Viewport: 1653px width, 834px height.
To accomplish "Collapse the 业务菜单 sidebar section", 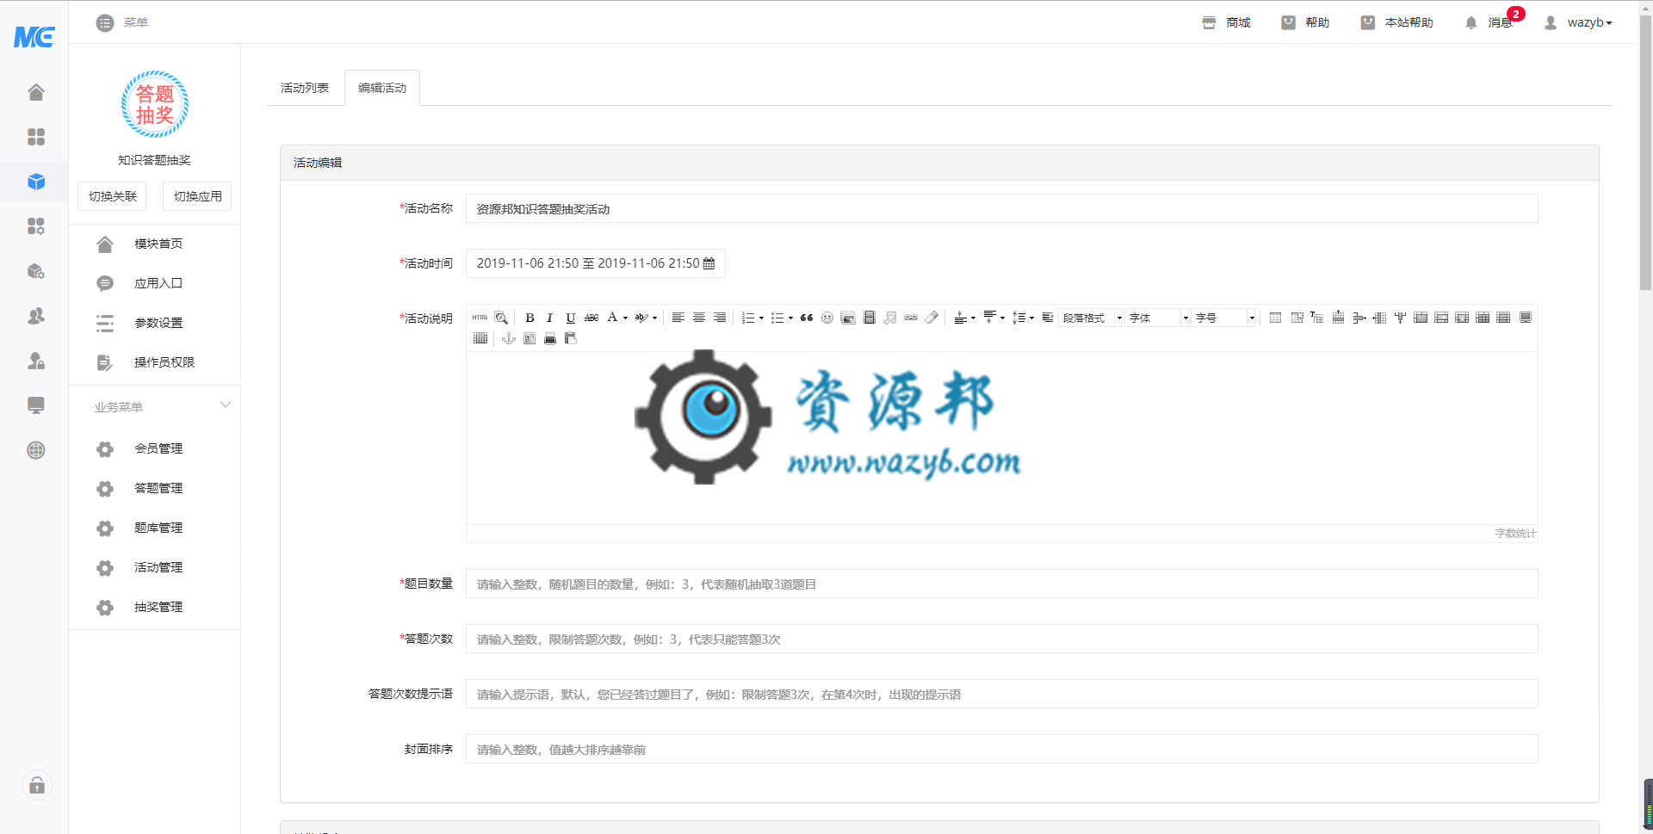I will (225, 405).
